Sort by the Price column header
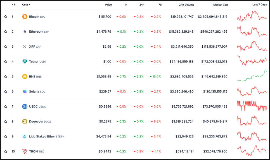The image size is (270, 160). click(108, 5)
